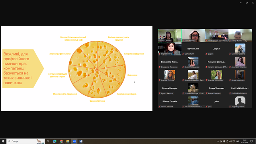256x144 pixels.
Task: Click the Пошук search box
Action: pos(25,141)
